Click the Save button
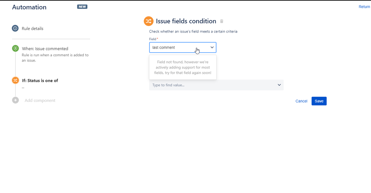371x193 pixels. tap(319, 101)
